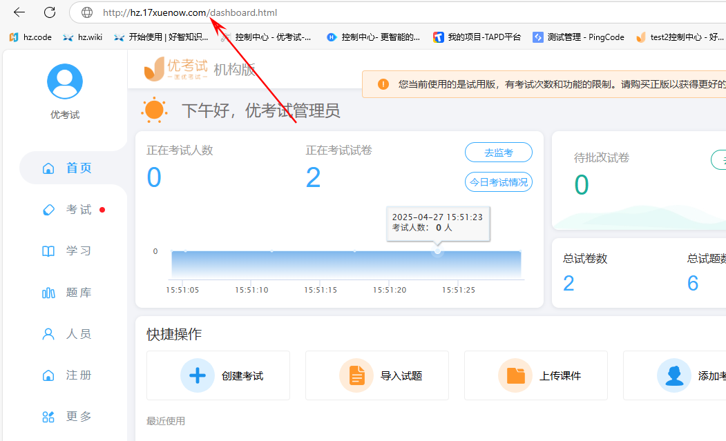
Task: Click the 优考试 username under avatar
Action: [65, 115]
